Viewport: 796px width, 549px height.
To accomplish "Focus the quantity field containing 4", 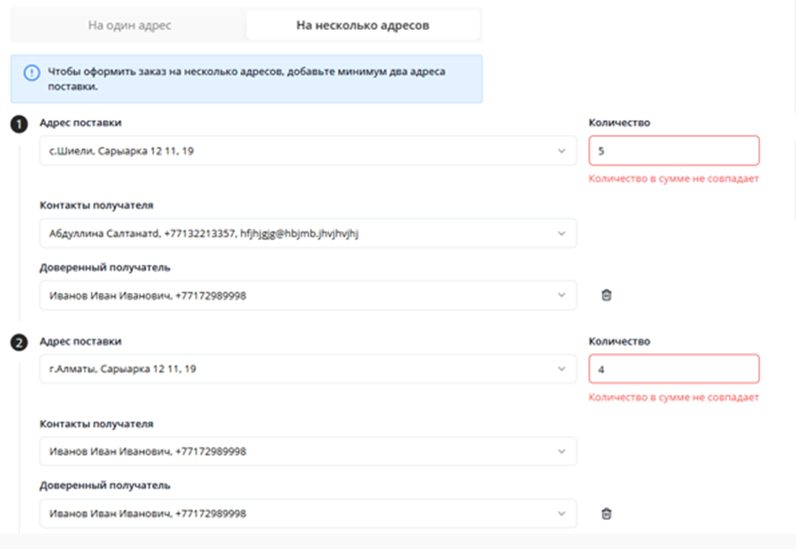I will point(674,369).
